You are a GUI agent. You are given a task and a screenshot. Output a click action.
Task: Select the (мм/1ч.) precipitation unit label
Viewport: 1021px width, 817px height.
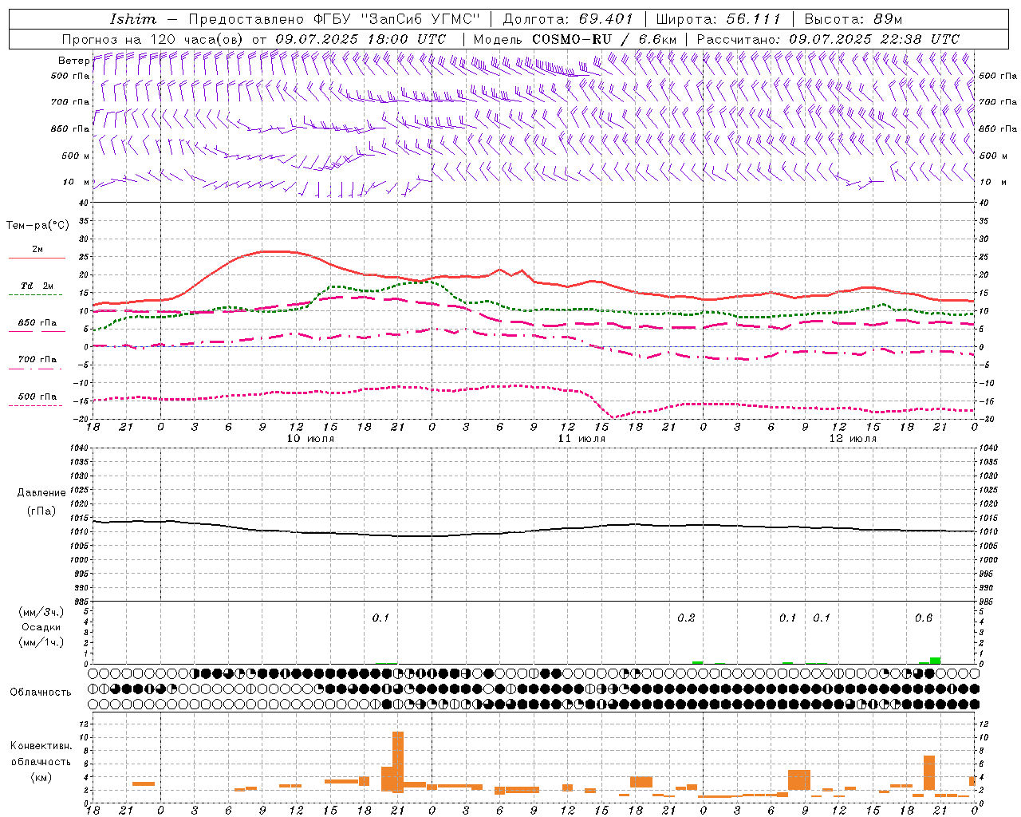[41, 642]
